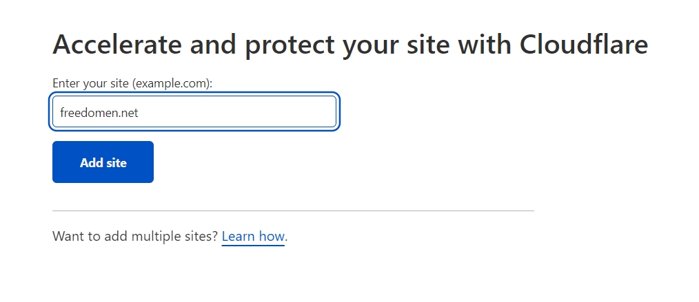This screenshot has width=699, height=302.
Task: Click "Want to add multiple sites?" text
Action: (135, 237)
